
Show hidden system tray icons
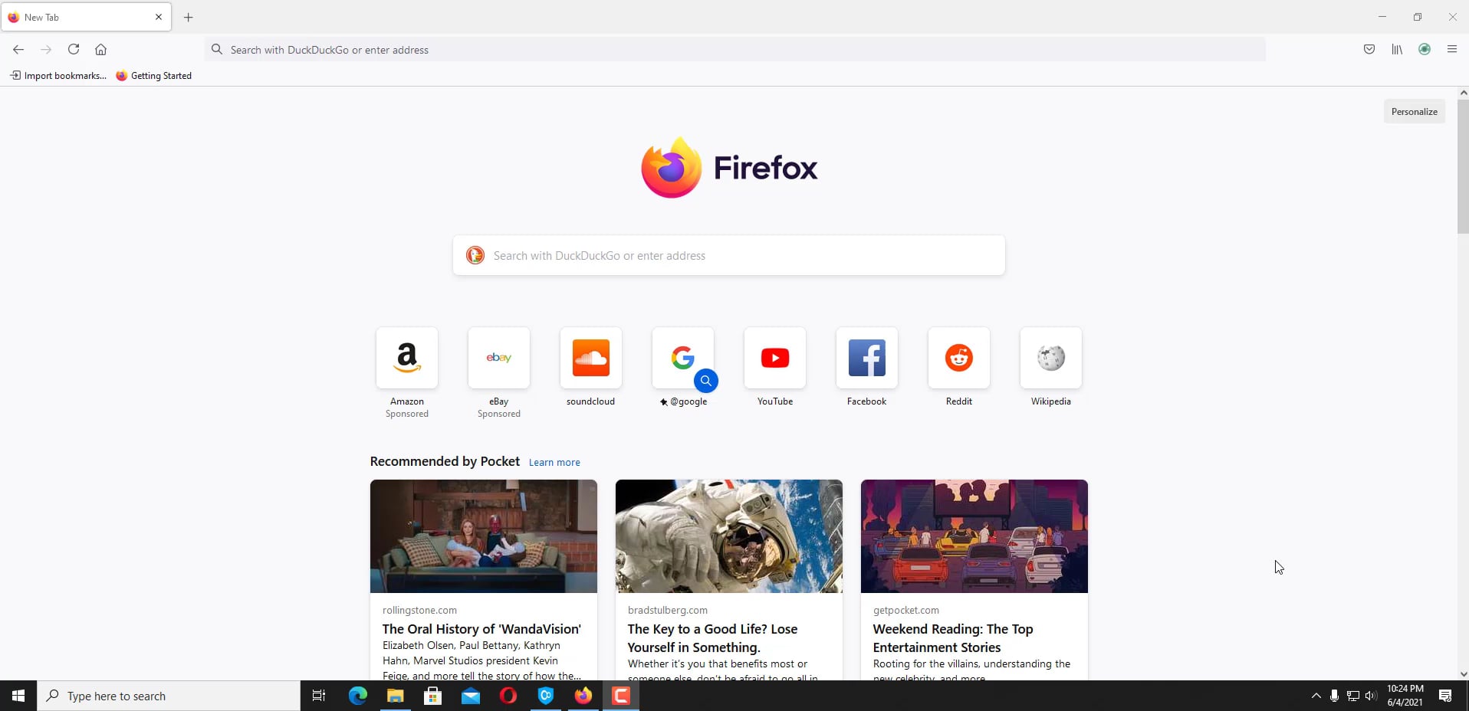(1316, 696)
